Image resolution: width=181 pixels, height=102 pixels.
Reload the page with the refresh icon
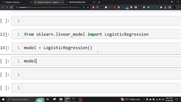(x=11, y=7)
